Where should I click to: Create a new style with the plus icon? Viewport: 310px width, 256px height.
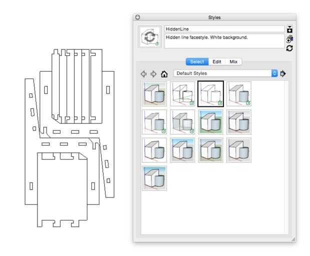[289, 39]
